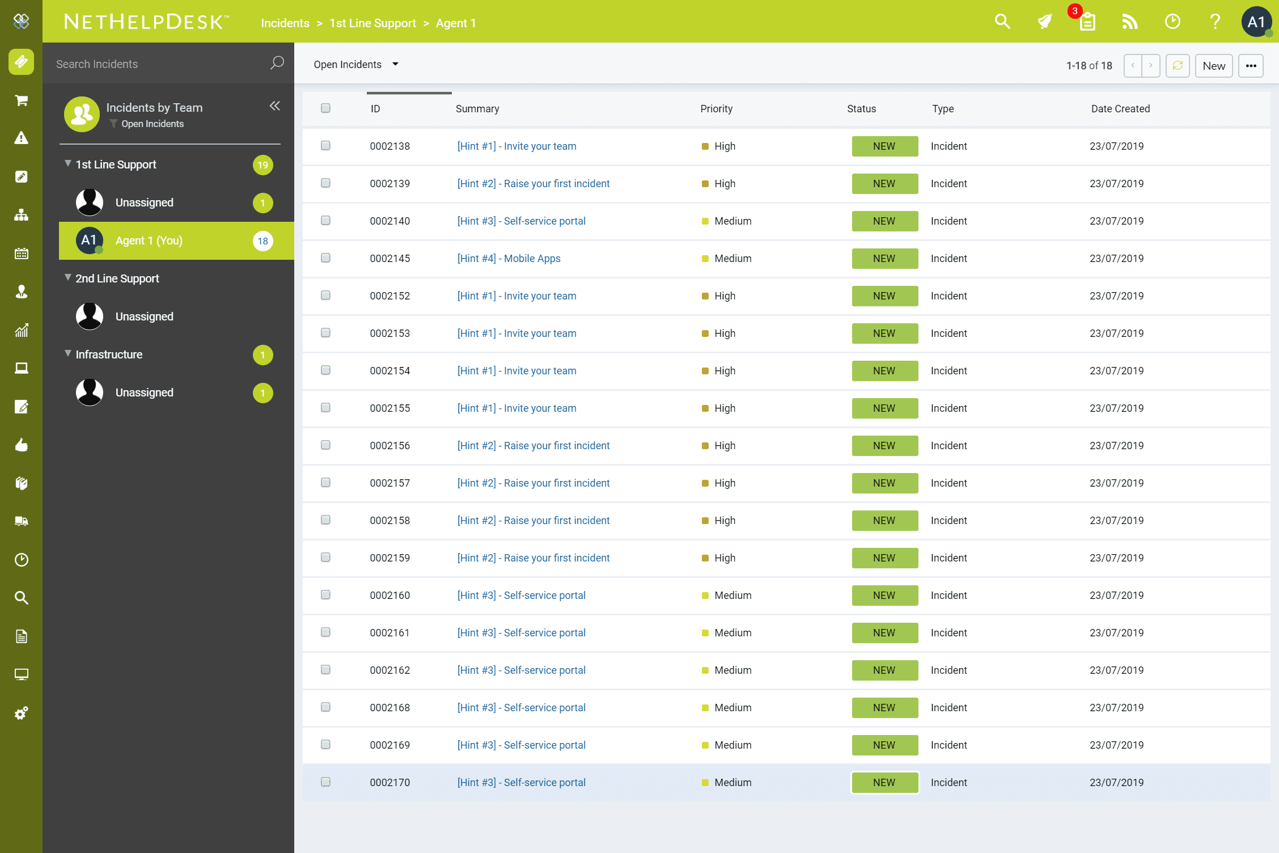Check the row for incident 0002170

(x=325, y=782)
